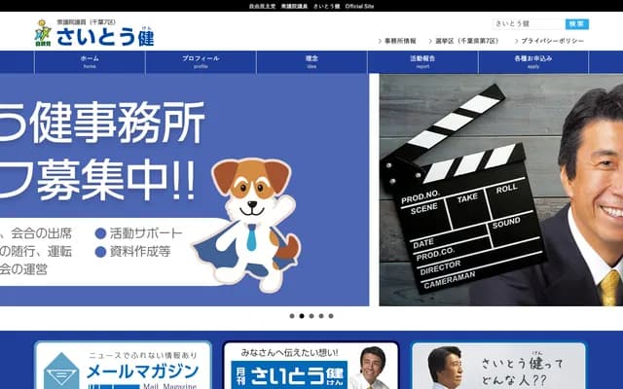Screen dimensions: 623x389
Task: Click the search input field
Action: (x=527, y=23)
